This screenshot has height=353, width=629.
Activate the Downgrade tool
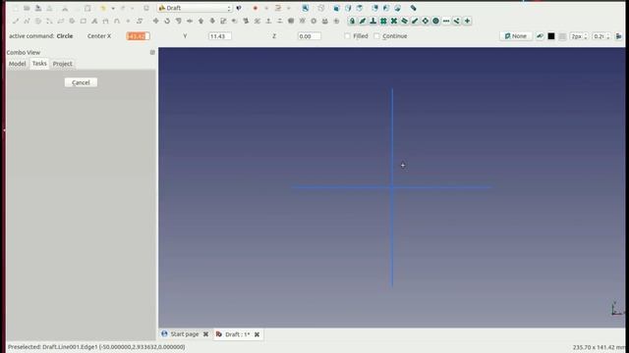tap(212, 21)
